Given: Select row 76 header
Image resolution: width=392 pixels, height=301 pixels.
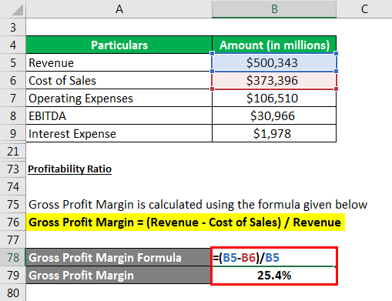Looking at the screenshot, I should click(13, 222).
